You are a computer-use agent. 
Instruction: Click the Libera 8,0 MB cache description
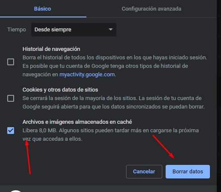point(111,135)
